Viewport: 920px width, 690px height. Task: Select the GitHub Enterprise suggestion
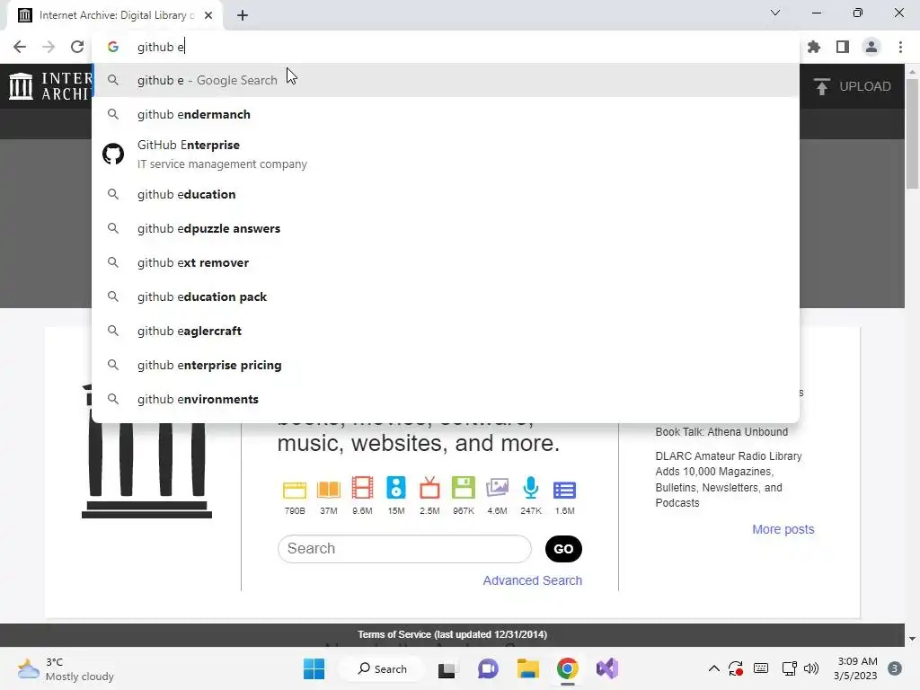click(x=446, y=155)
